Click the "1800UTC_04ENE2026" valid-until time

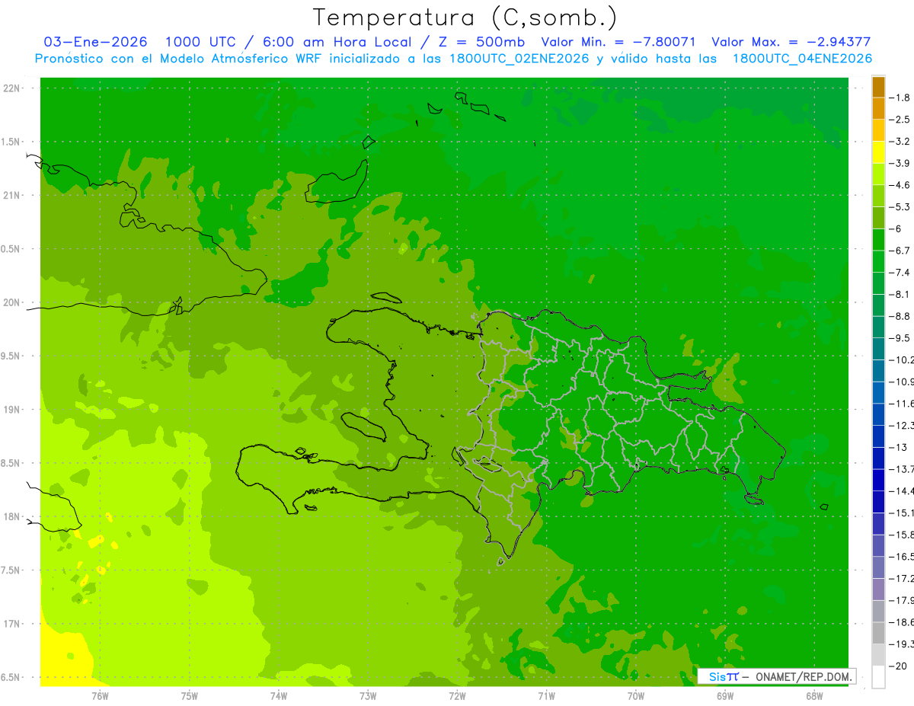(802, 58)
